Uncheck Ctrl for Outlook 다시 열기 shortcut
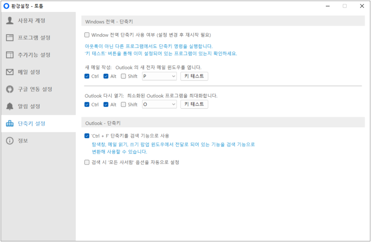The image size is (371, 242). coord(87,104)
